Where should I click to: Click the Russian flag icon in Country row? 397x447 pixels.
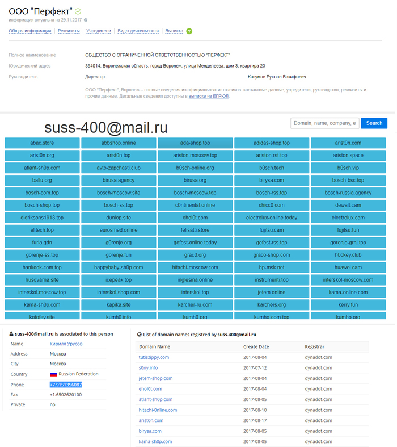pos(54,374)
